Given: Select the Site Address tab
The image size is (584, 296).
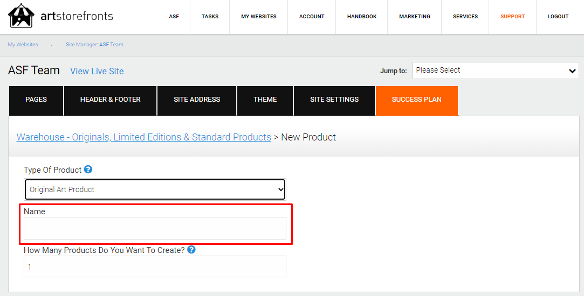Looking at the screenshot, I should click(197, 100).
